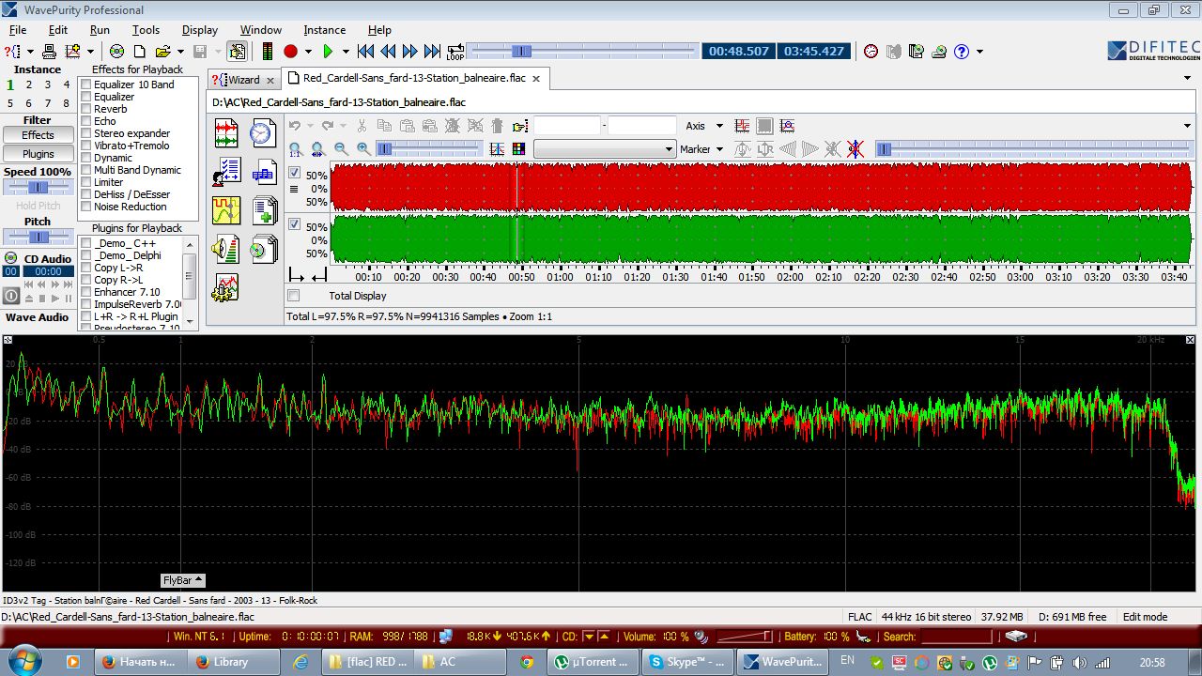Jump to the end of the track
Viewport: 1202px width, 676px height.
pyautogui.click(x=432, y=52)
